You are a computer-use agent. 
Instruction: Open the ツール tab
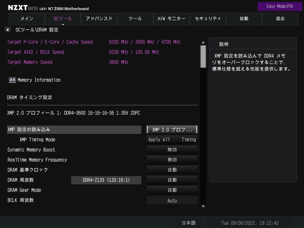pyautogui.click(x=135, y=19)
